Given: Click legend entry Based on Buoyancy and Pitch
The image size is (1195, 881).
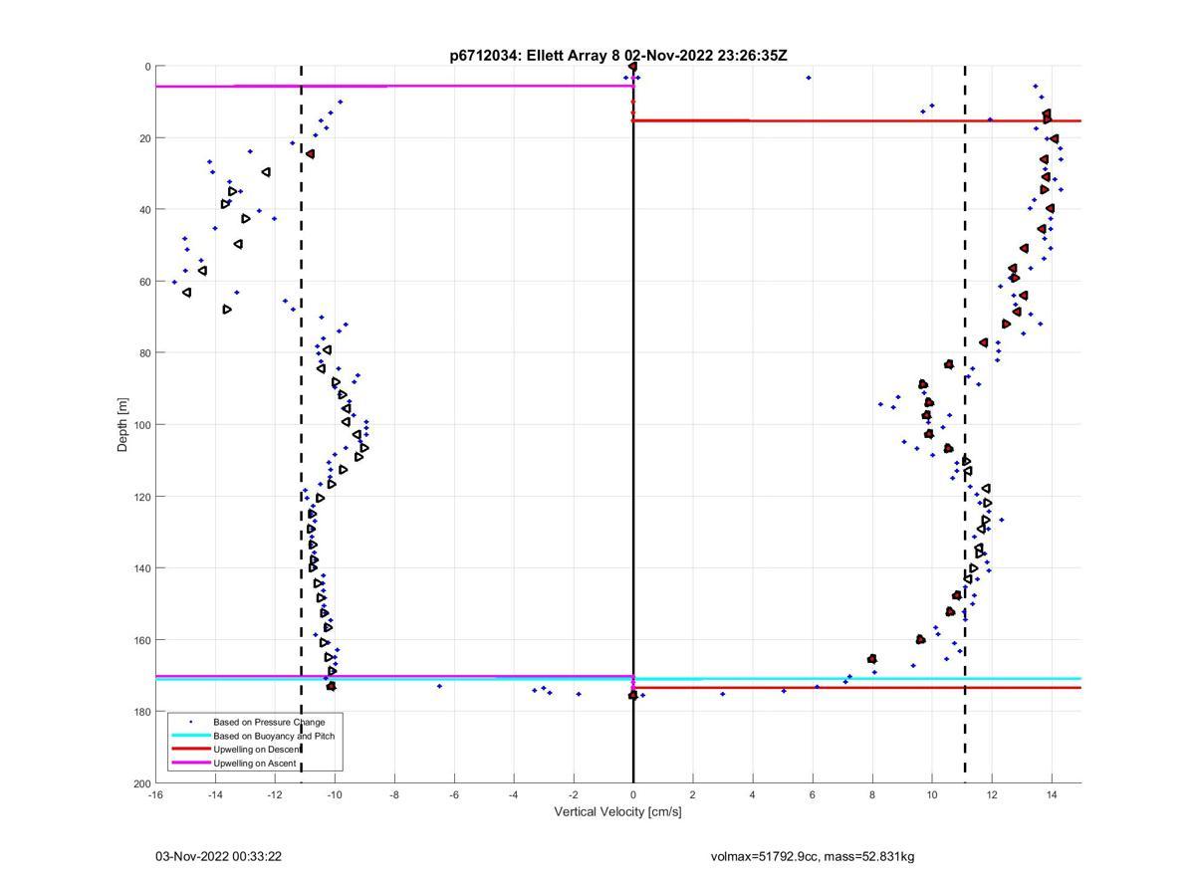Looking at the screenshot, I should (x=274, y=736).
